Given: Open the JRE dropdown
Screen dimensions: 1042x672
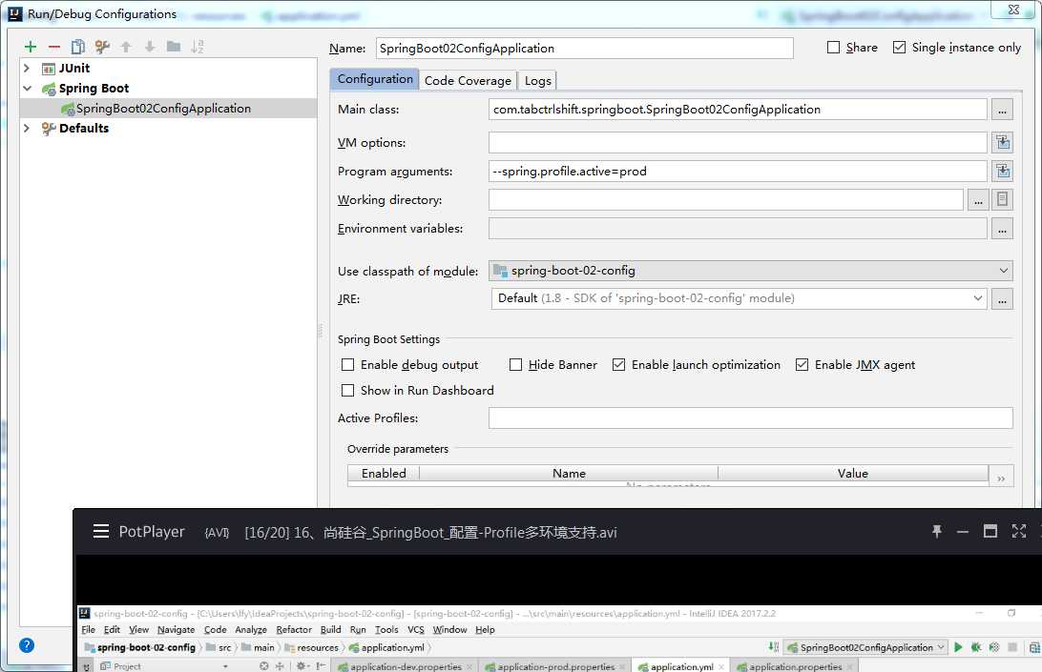Looking at the screenshot, I should pyautogui.click(x=977, y=298).
